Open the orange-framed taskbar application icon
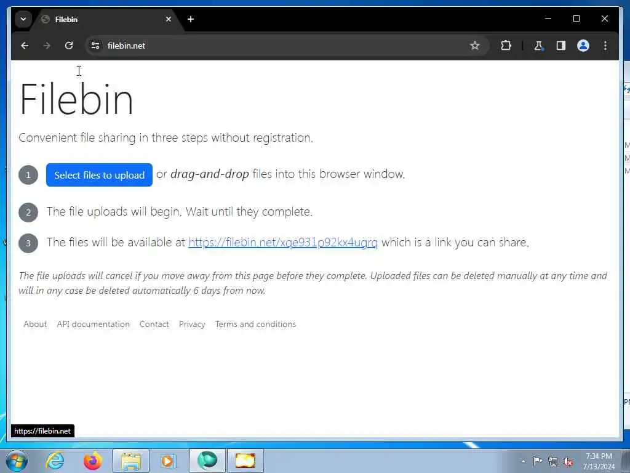630x473 pixels. (x=245, y=461)
